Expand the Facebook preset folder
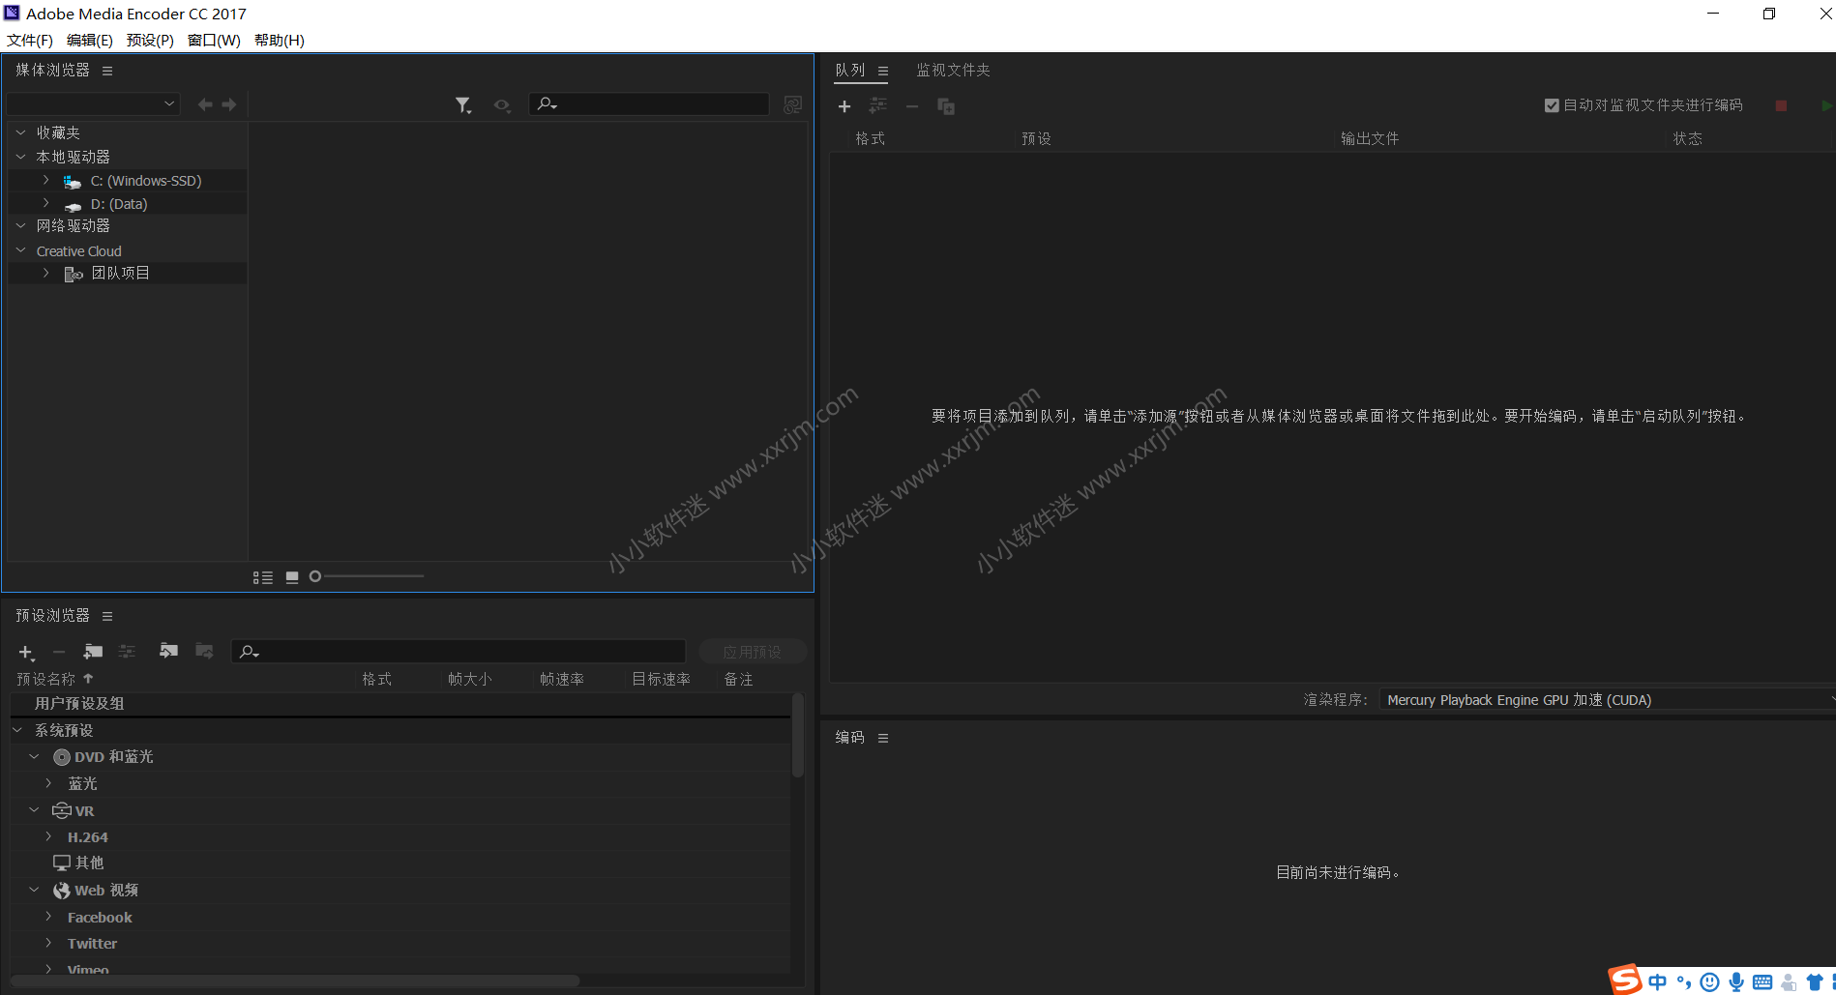 [48, 917]
